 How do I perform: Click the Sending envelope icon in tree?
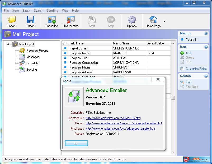[x=22, y=70]
